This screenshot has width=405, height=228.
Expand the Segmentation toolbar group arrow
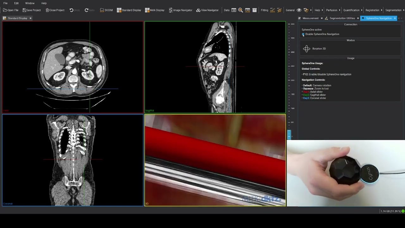tap(403, 10)
